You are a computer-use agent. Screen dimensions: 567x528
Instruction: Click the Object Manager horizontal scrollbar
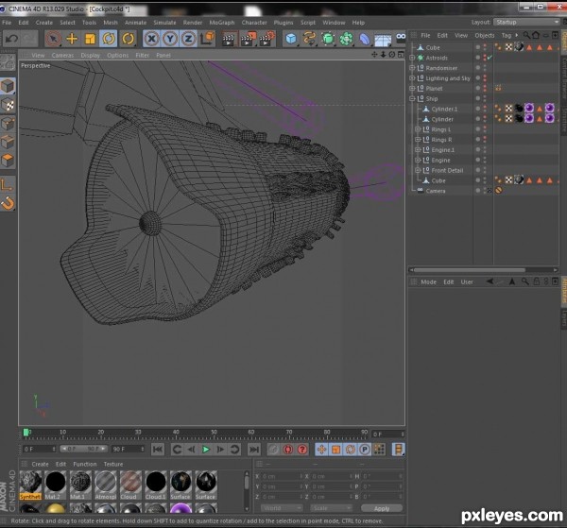(469, 270)
